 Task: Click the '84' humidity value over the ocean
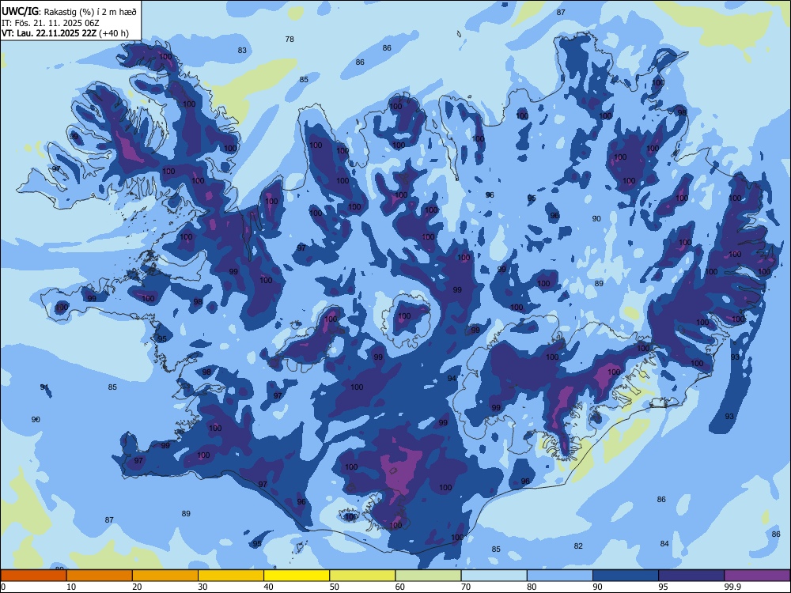pos(664,543)
